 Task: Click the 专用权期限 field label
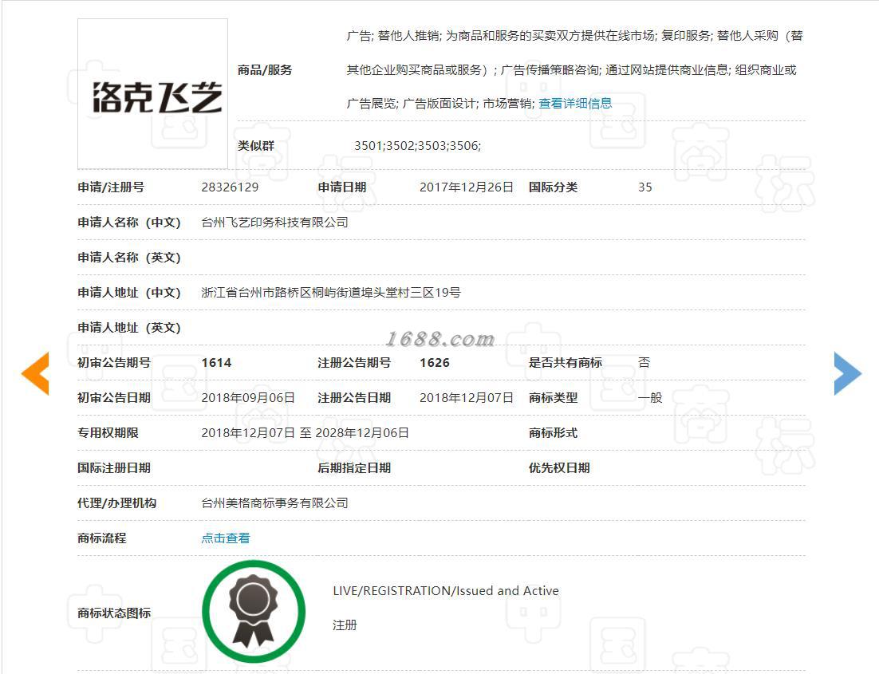(x=108, y=433)
